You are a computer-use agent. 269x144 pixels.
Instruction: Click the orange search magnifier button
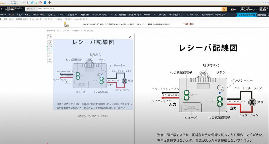224,9
